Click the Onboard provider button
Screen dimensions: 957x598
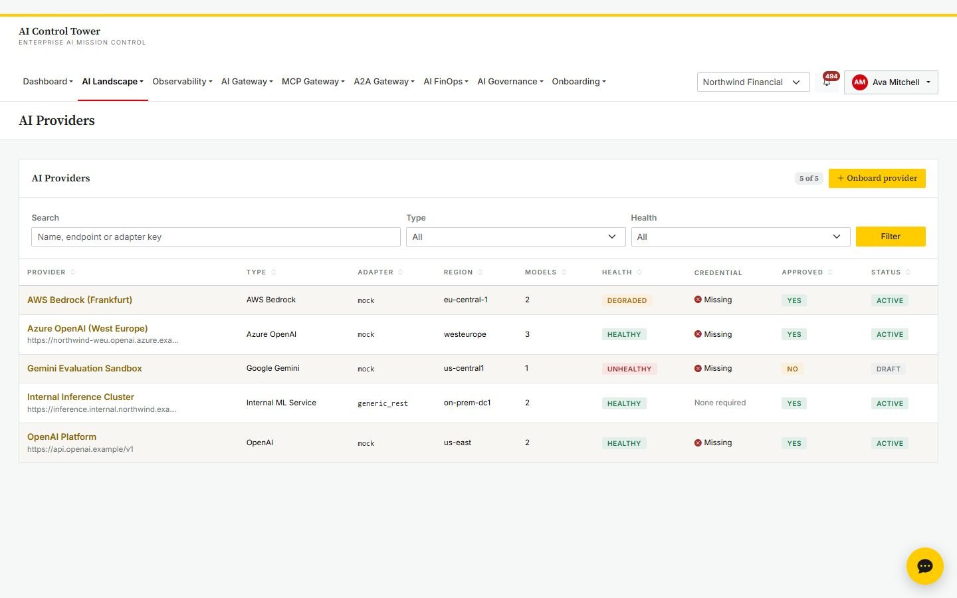tap(877, 178)
